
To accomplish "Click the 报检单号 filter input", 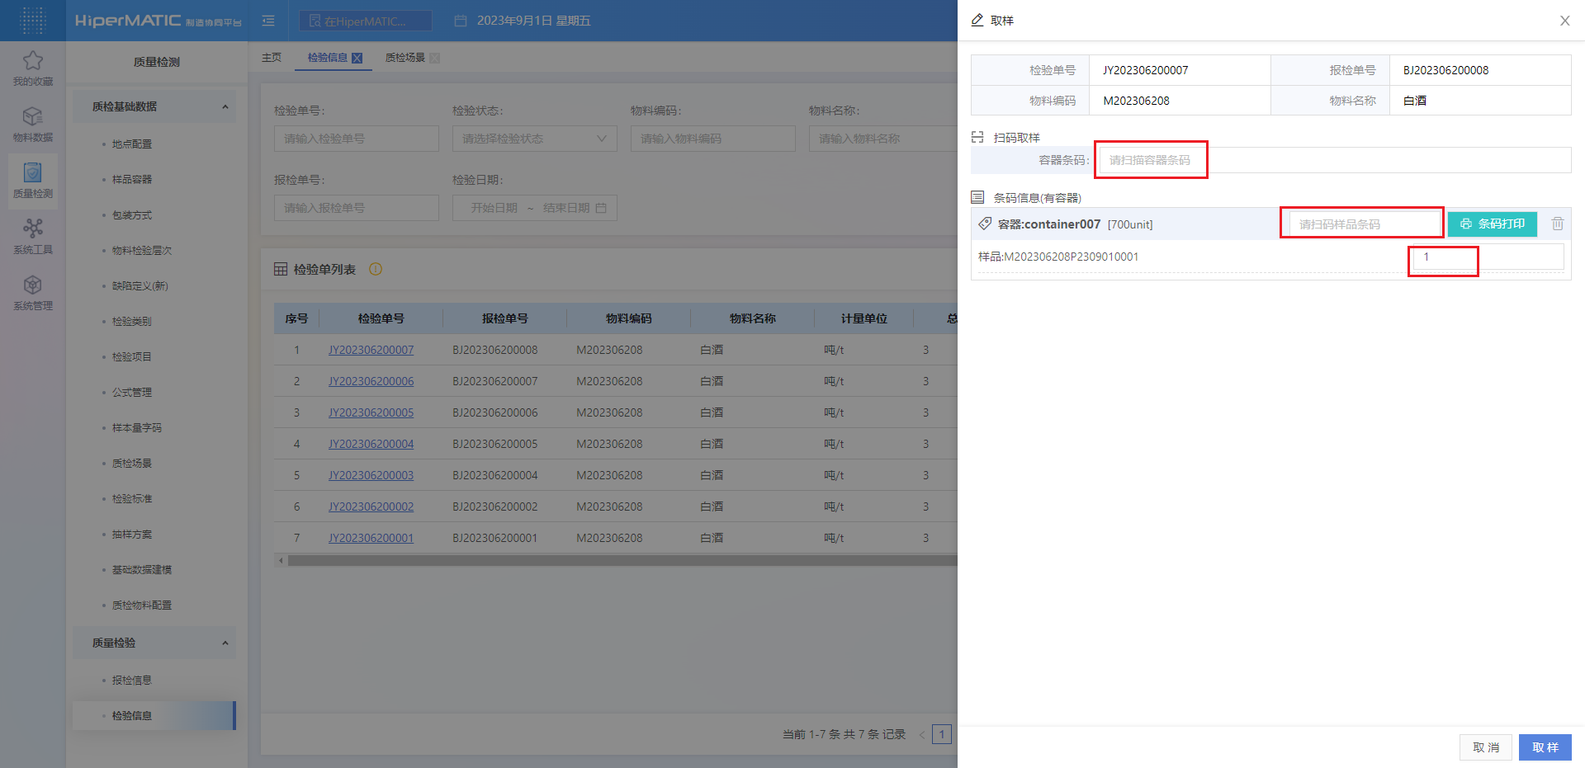I will [x=357, y=208].
